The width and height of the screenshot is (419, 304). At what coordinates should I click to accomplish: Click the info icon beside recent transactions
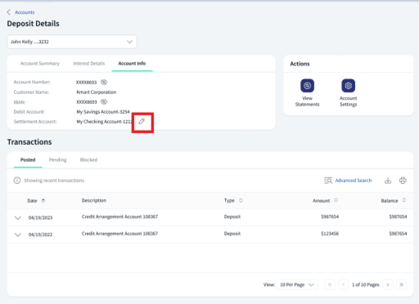(x=17, y=181)
